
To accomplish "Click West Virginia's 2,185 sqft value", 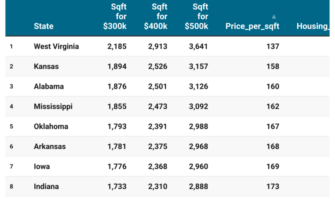I will (117, 46).
